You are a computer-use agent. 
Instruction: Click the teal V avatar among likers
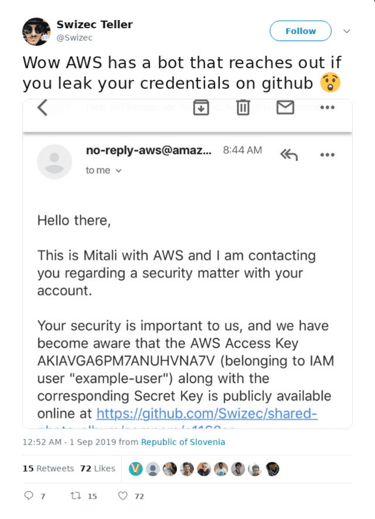tap(136, 469)
